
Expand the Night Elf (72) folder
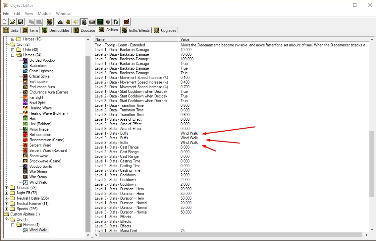pos(7,193)
